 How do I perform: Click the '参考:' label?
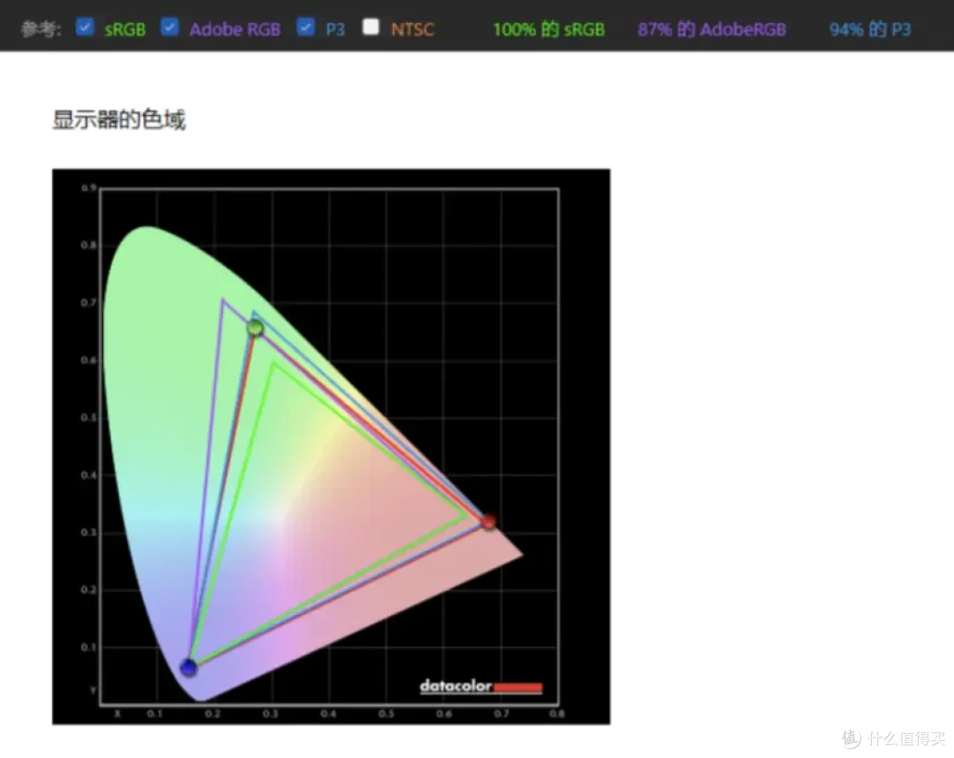41,29
